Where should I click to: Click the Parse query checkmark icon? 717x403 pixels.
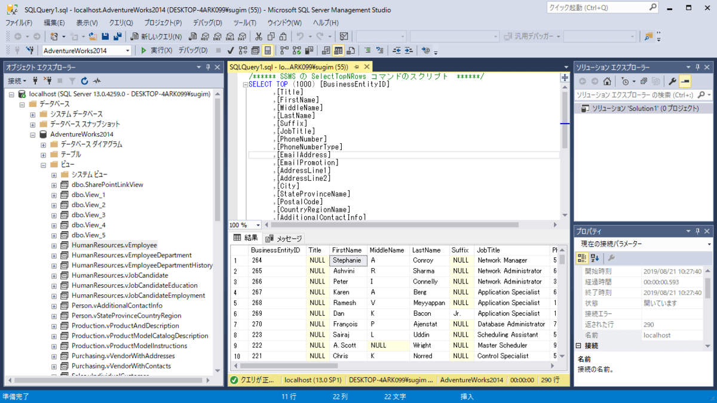coord(231,51)
